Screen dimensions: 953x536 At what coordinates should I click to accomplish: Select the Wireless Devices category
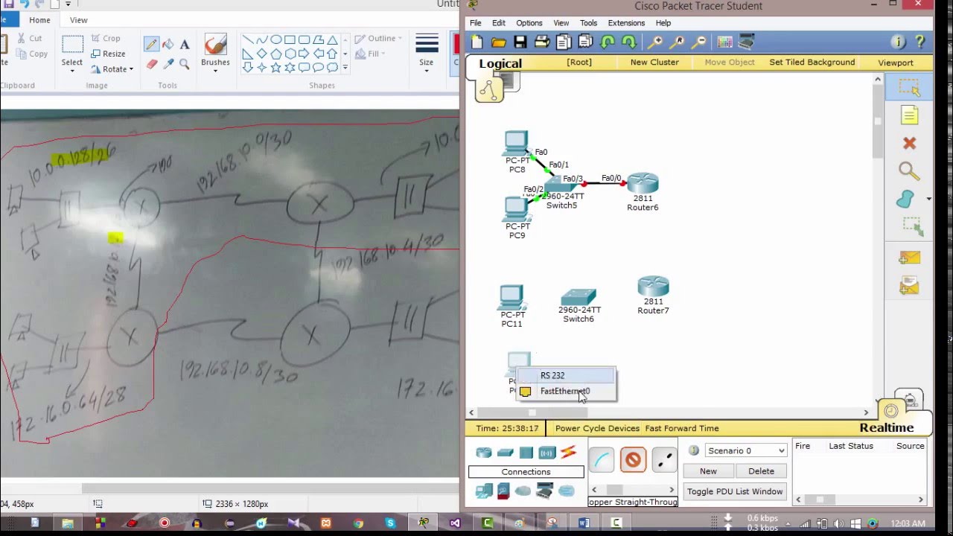coord(547,452)
